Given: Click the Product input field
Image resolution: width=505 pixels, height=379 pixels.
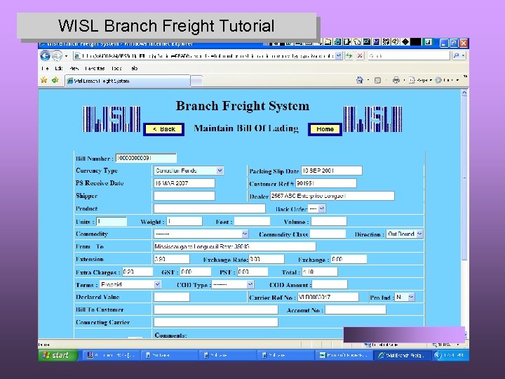Looking at the screenshot, I should [x=209, y=208].
